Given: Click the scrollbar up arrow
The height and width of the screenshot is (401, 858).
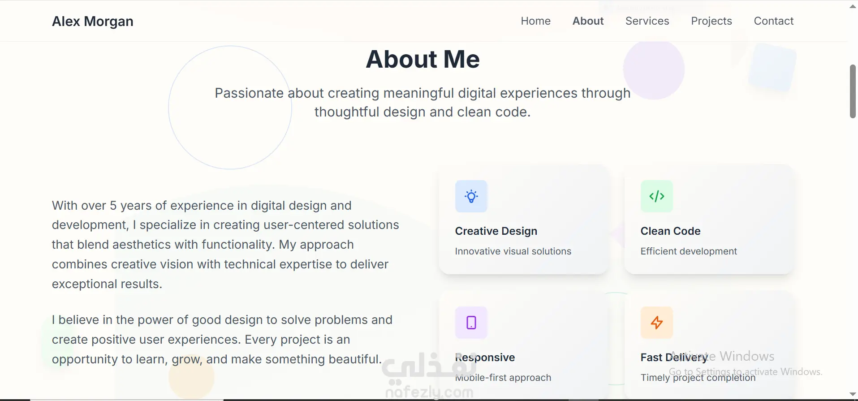Looking at the screenshot, I should [x=853, y=6].
